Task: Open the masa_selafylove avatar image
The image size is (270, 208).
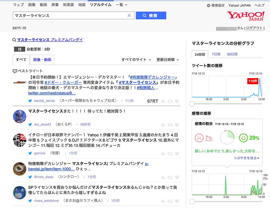Action: click(x=20, y=193)
